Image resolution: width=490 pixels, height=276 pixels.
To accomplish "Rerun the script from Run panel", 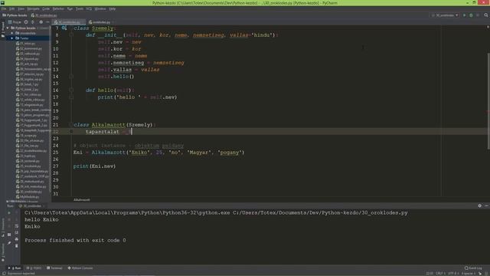I will 9,213.
